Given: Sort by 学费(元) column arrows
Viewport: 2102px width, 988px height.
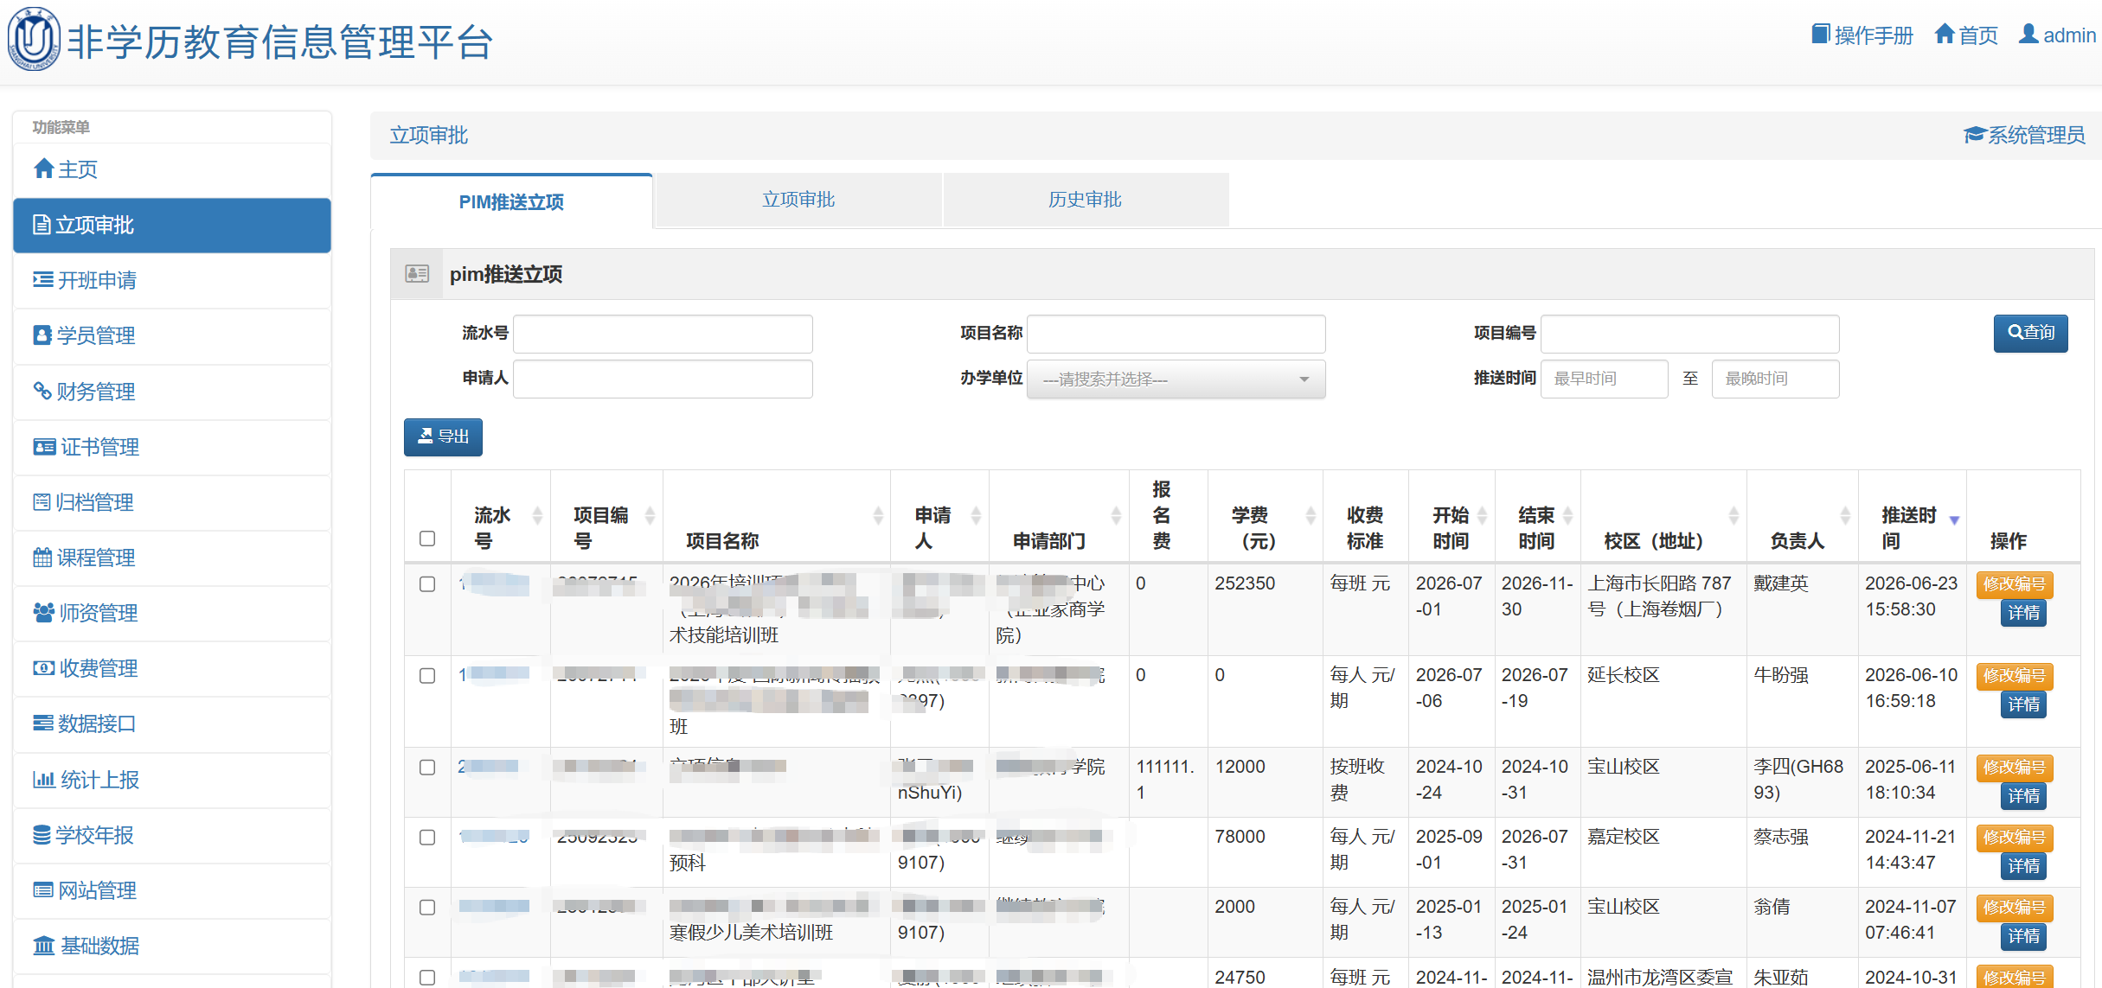Looking at the screenshot, I should coord(1311,516).
